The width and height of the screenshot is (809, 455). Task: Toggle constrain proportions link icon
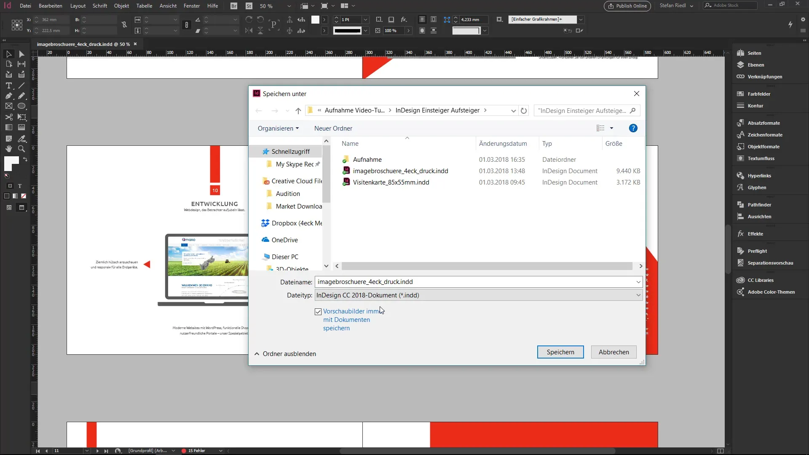(x=124, y=25)
